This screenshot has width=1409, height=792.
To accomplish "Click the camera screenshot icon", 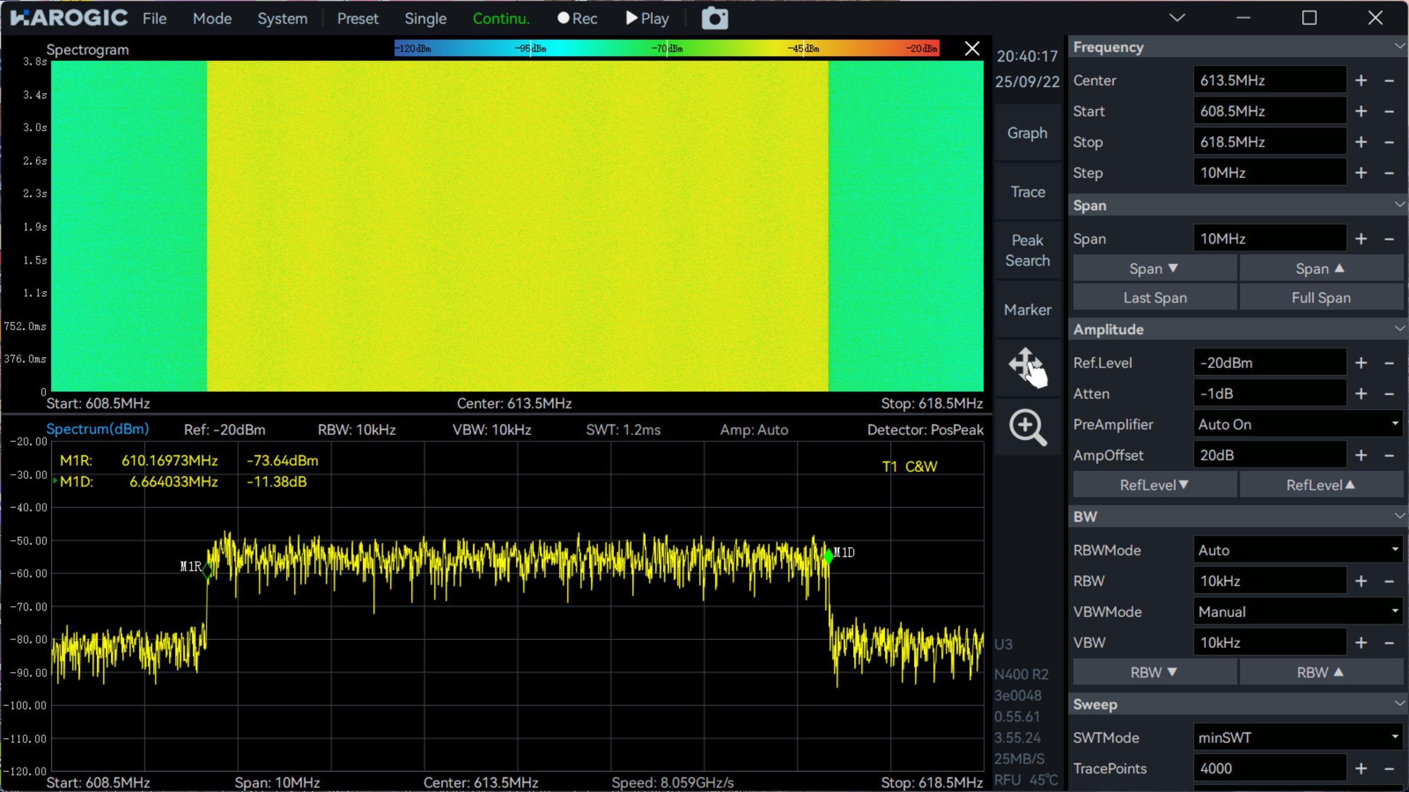I will (x=714, y=19).
